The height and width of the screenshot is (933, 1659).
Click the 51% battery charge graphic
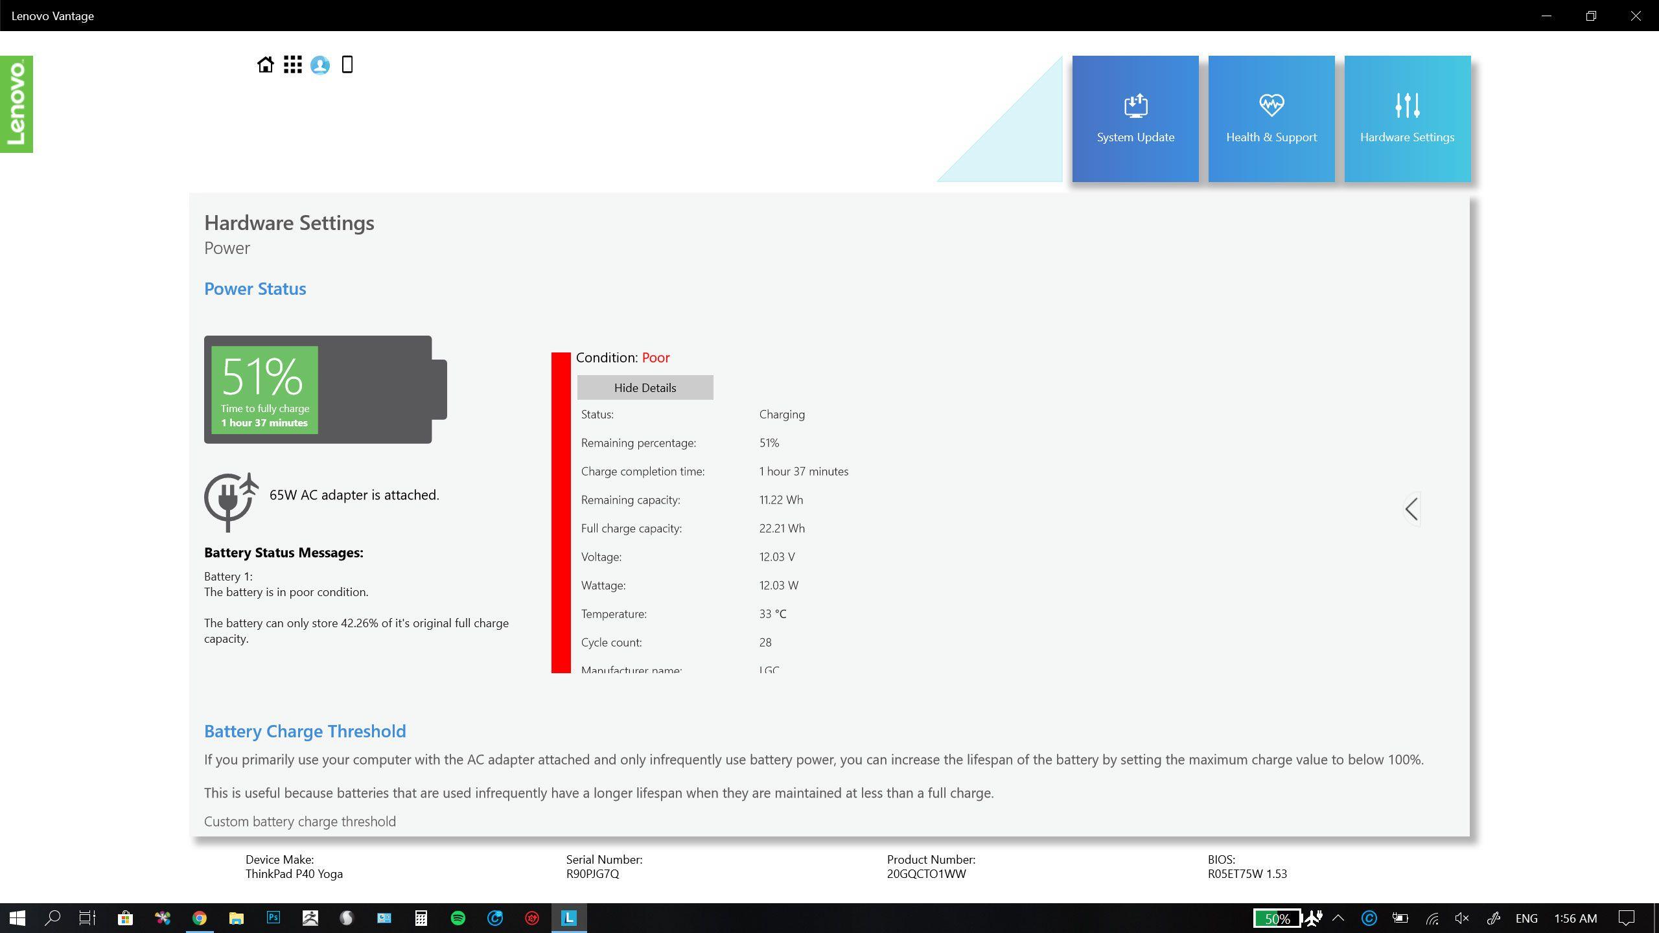325,389
